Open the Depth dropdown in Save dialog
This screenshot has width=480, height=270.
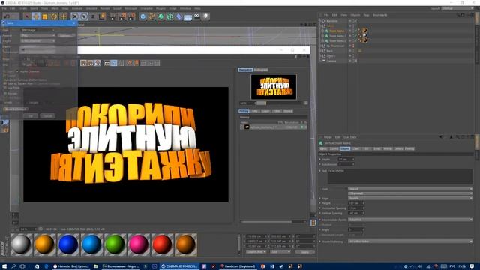(x=38, y=40)
